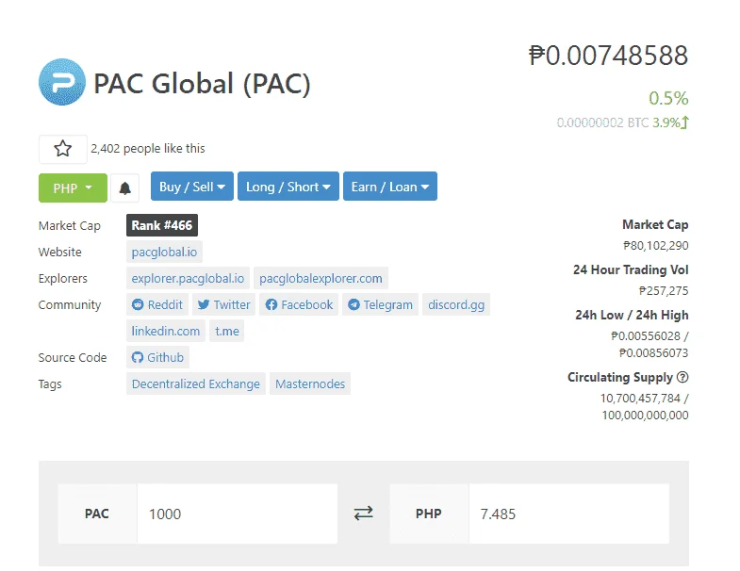Visit the Twitter community link
Viewport: 740px width, 571px height.
coord(224,305)
